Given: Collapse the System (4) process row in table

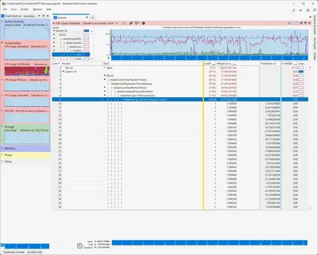Looking at the screenshot, I should [63, 72].
